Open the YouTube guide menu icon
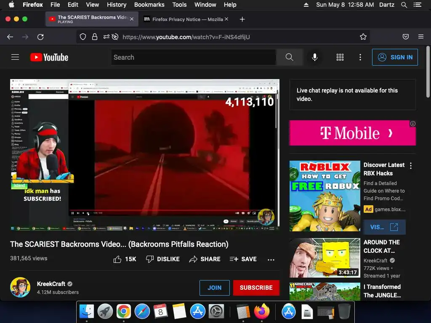Viewport: 431px width, 323px height. click(x=15, y=57)
